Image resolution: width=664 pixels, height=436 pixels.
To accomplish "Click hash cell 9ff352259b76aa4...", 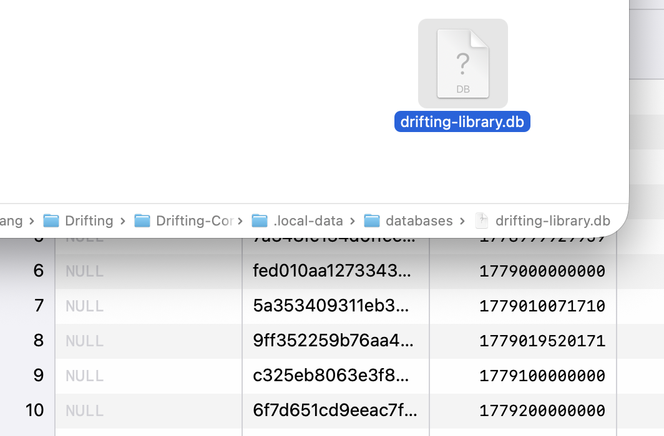I will tap(336, 341).
